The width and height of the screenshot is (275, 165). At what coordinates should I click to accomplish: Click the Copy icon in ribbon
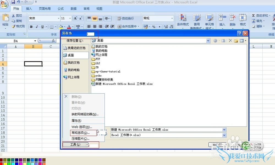13,21
